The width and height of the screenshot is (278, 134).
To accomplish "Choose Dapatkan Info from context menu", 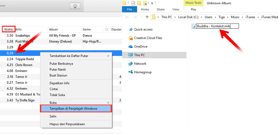I will click(60, 83).
